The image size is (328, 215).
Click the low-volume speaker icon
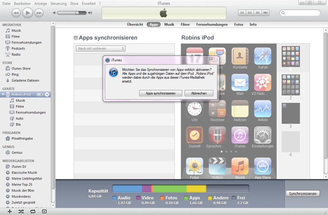click(x=54, y=13)
